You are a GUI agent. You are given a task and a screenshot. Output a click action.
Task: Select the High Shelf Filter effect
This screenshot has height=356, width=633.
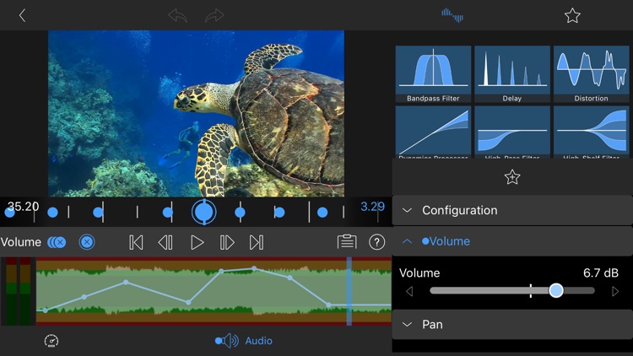[591, 132]
